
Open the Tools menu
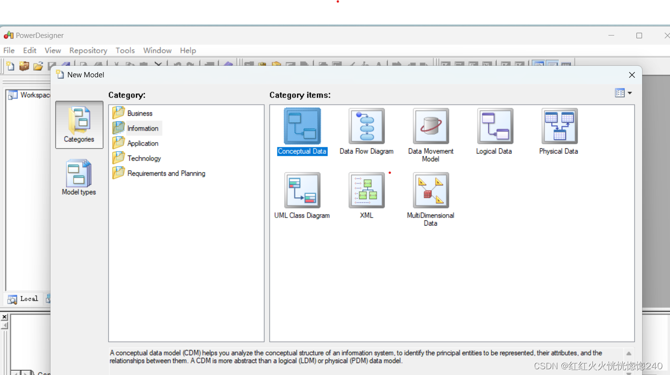point(125,50)
